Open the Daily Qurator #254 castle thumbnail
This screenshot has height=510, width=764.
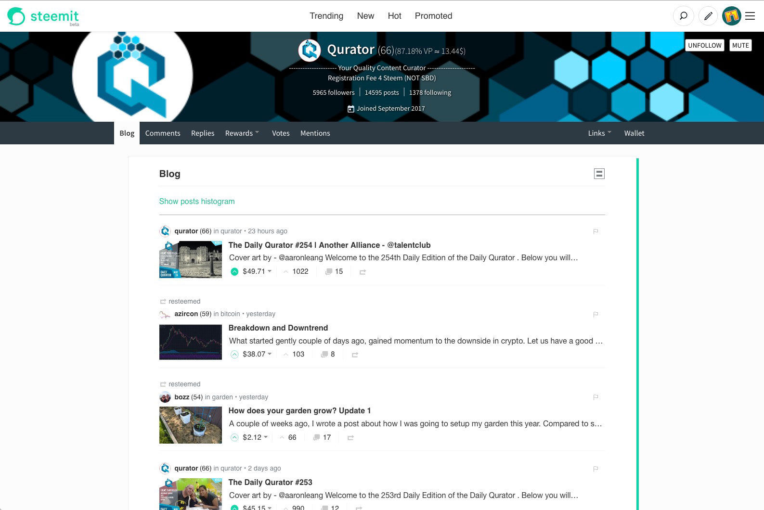(191, 259)
